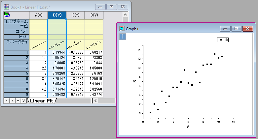Screen dimensions: 258x139
Task: Click sparkline thumbnail in column D
Action: point(94,45)
